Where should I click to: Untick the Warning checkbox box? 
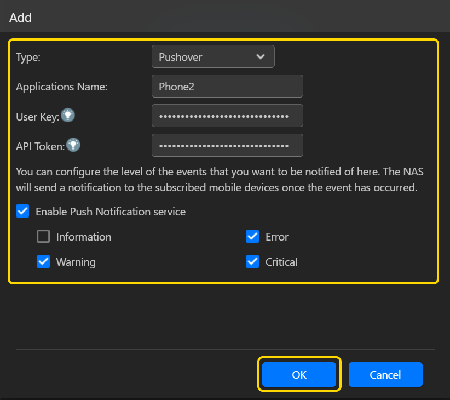point(43,261)
